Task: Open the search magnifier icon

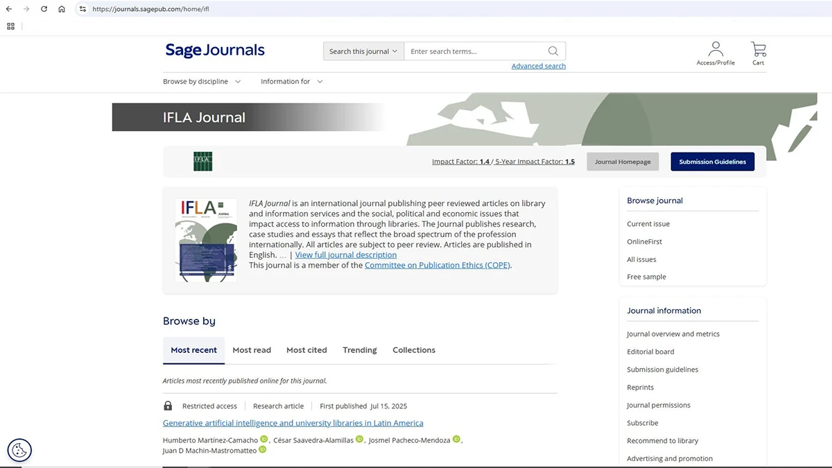Action: tap(553, 51)
